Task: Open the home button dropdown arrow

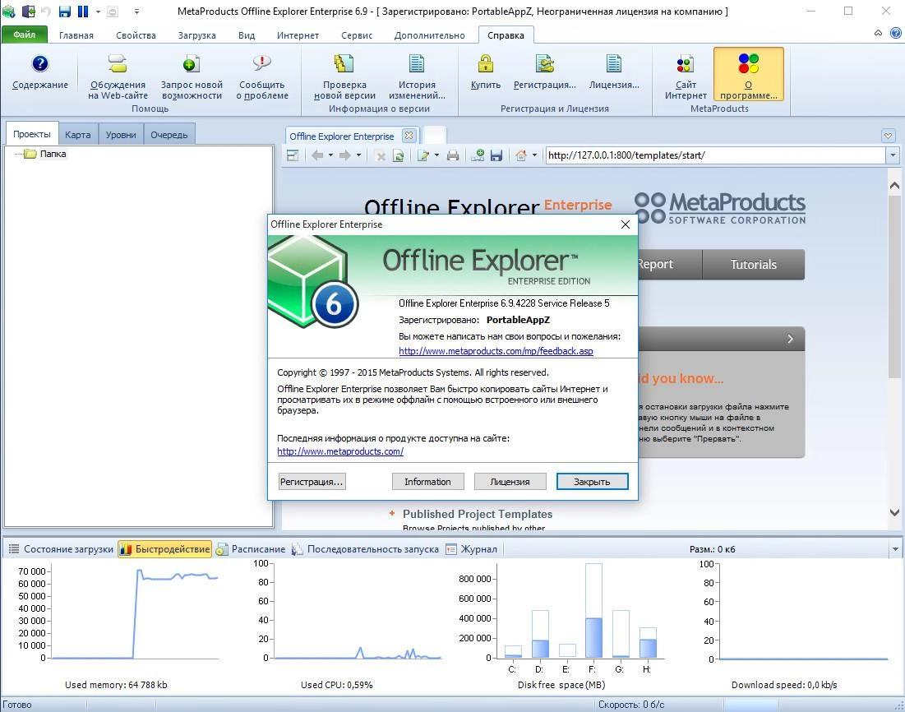Action: 534,155
